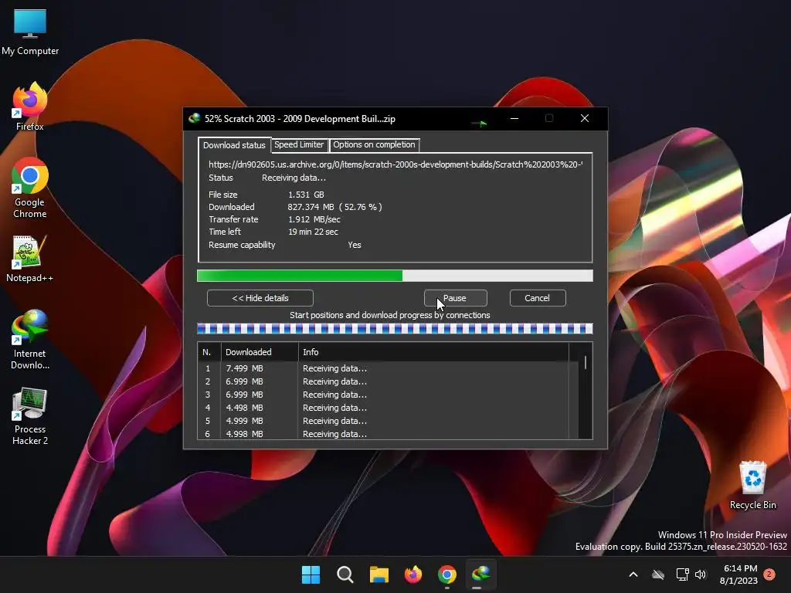Screen dimensions: 791x593
Task: Close the download dialog
Action: 585,118
